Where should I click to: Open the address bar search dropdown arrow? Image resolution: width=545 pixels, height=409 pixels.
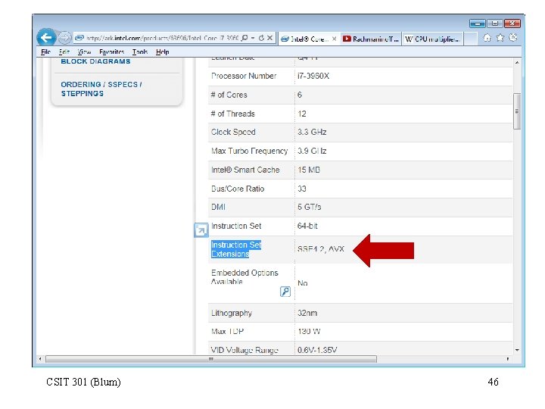(253, 38)
